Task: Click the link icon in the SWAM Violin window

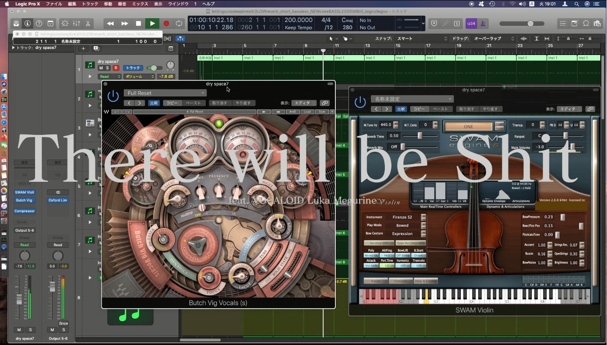Action: [x=590, y=109]
